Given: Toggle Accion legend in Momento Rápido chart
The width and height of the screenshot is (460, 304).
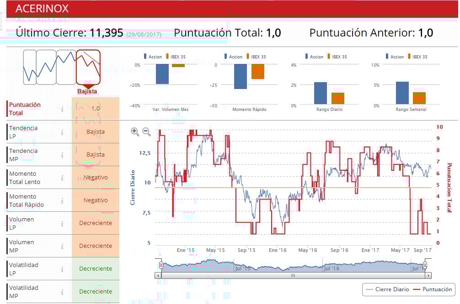Looking at the screenshot, I should [x=233, y=57].
